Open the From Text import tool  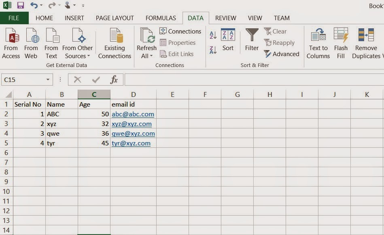(x=51, y=42)
